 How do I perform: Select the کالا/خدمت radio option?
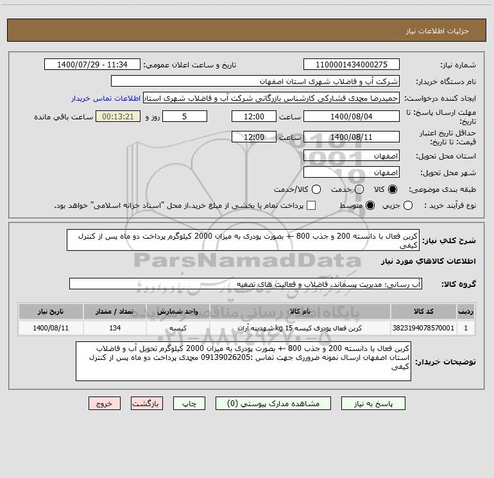click(x=316, y=189)
